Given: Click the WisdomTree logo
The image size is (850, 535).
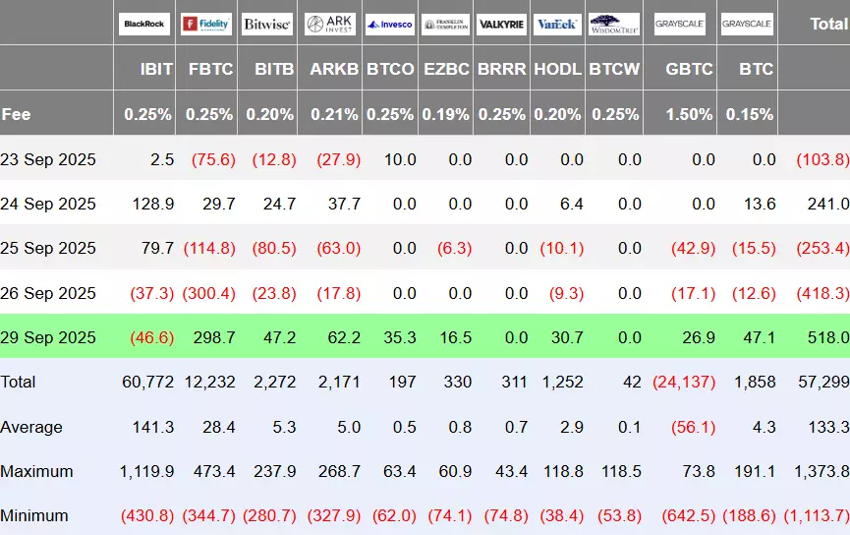Looking at the screenshot, I should pos(614,24).
